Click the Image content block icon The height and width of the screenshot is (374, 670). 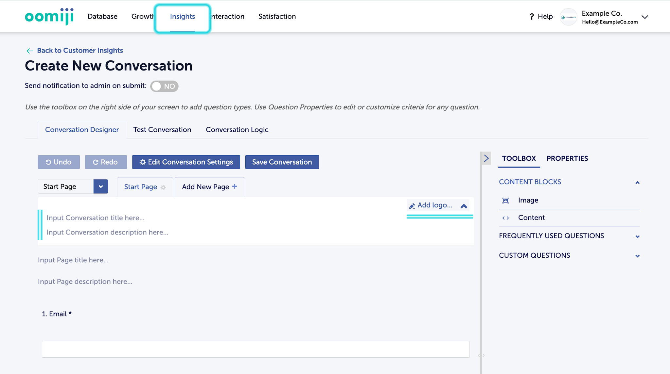[x=506, y=200]
